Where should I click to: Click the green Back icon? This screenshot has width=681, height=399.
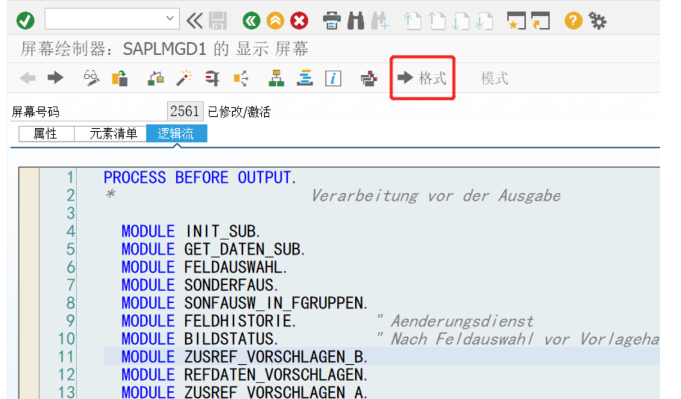(x=252, y=20)
